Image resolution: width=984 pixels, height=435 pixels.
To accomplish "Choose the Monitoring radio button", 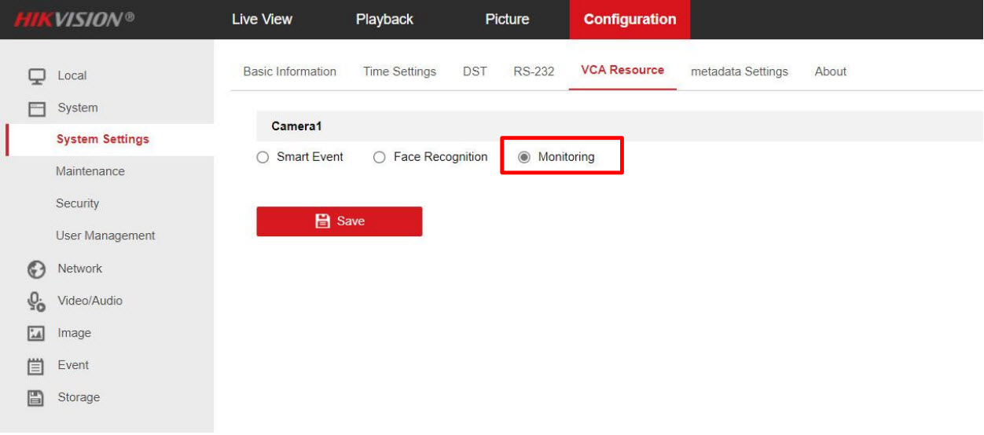I will 524,158.
